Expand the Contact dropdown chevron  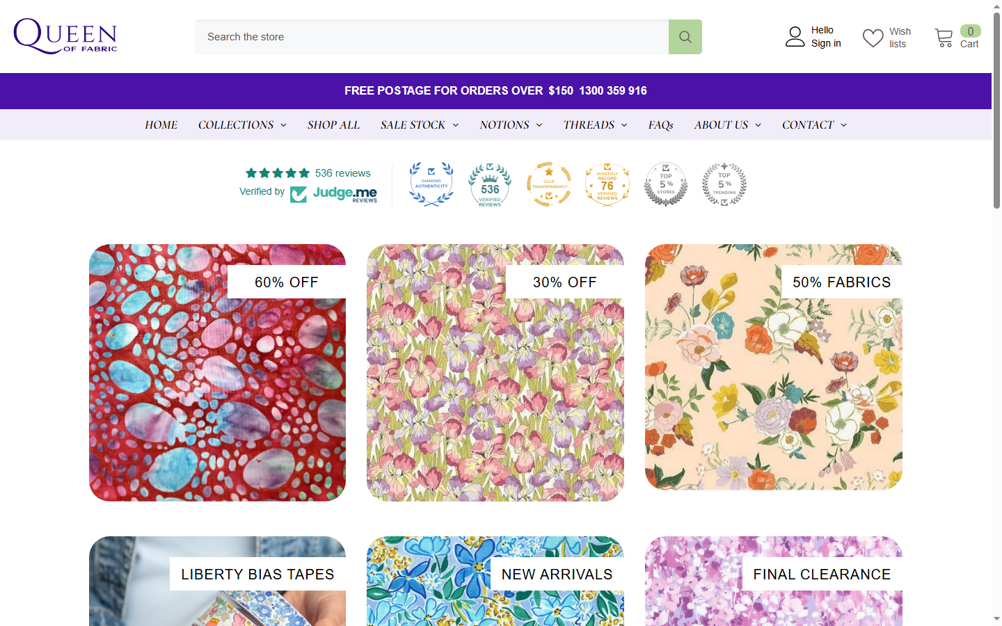(x=843, y=125)
